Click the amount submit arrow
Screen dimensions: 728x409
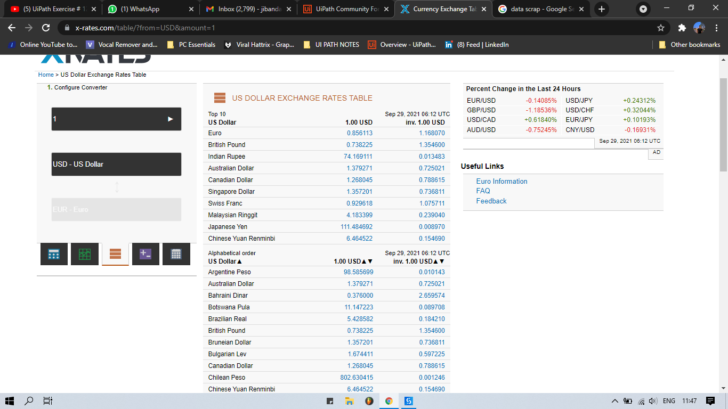point(171,119)
